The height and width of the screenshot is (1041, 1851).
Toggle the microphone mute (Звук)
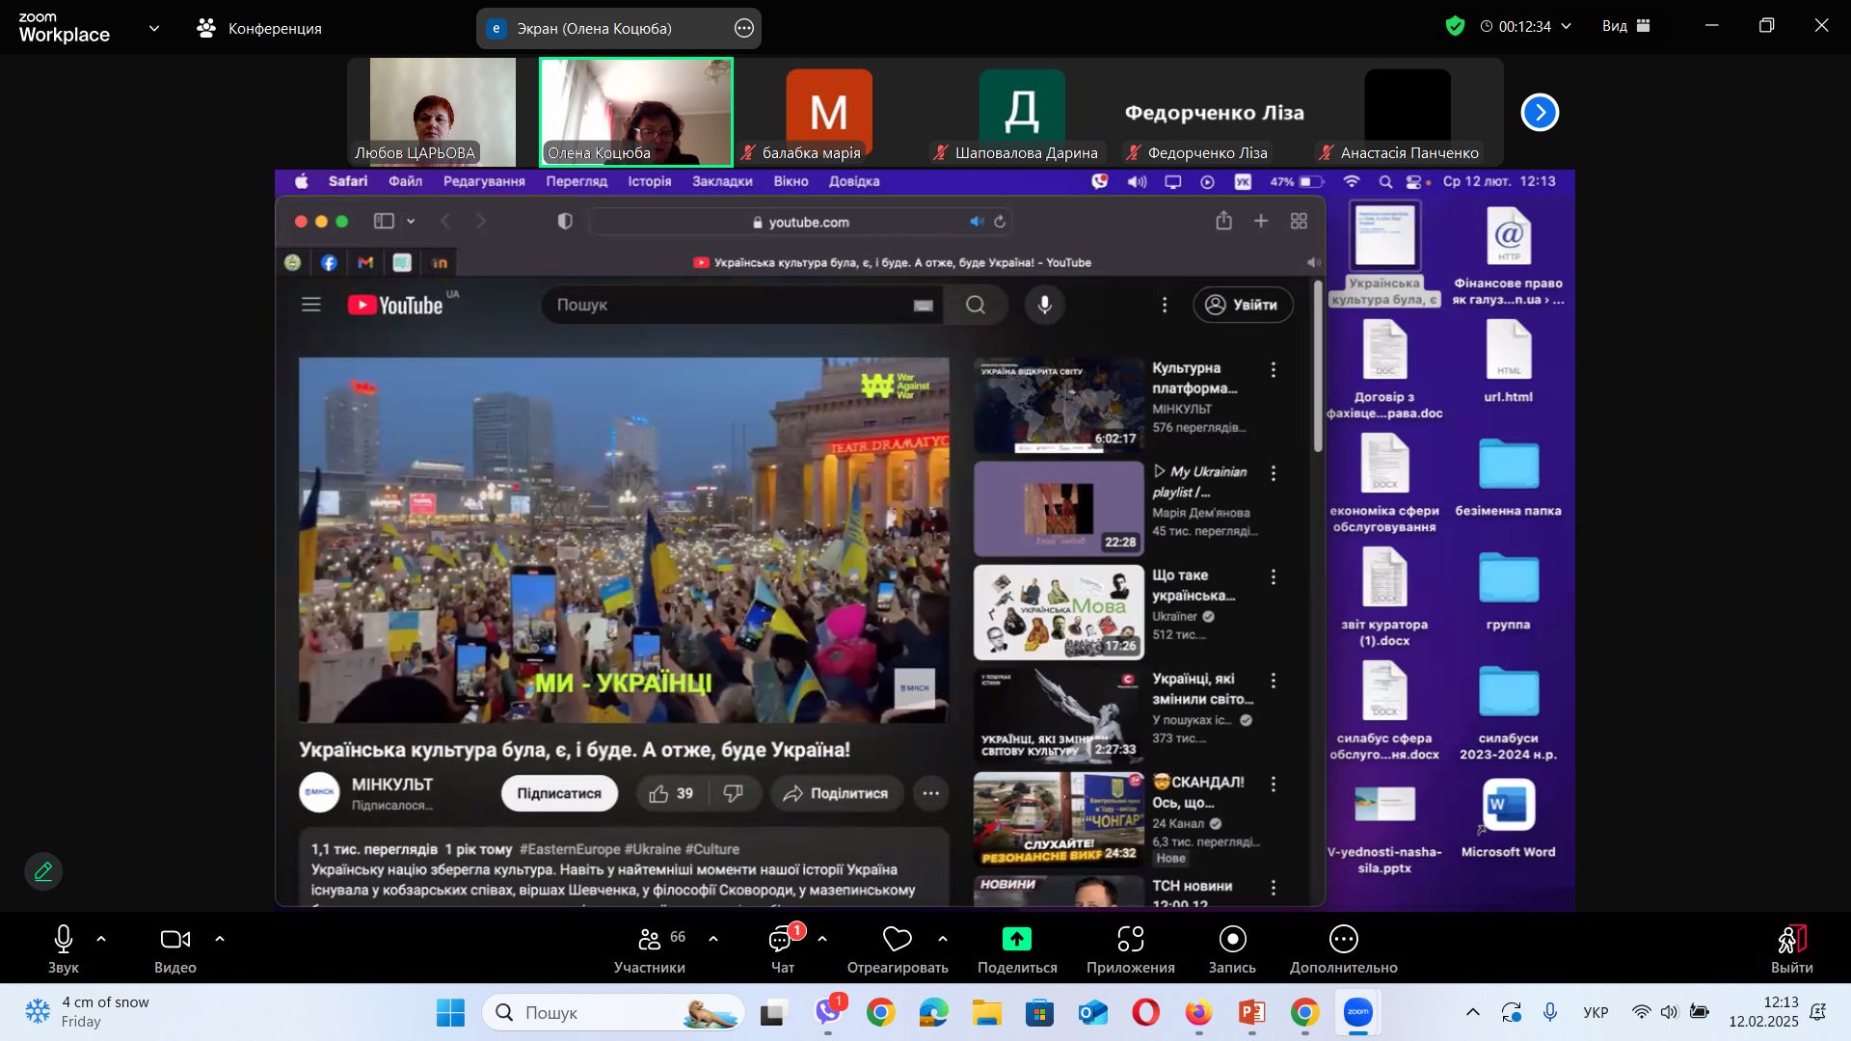pos(64,939)
